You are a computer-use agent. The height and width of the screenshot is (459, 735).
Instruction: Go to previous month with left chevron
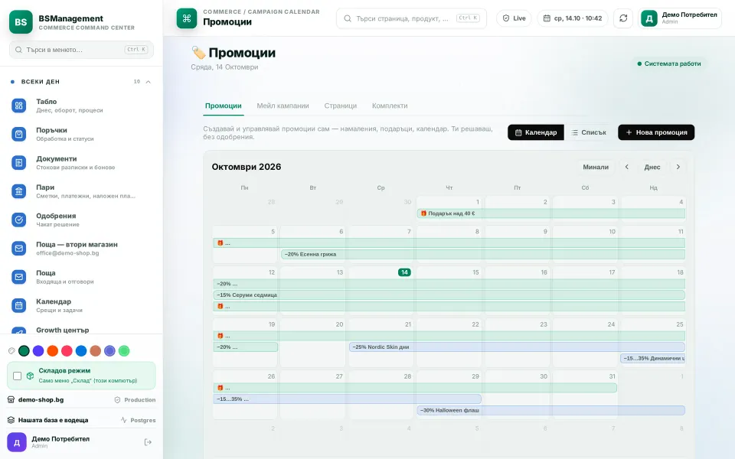[x=627, y=167]
